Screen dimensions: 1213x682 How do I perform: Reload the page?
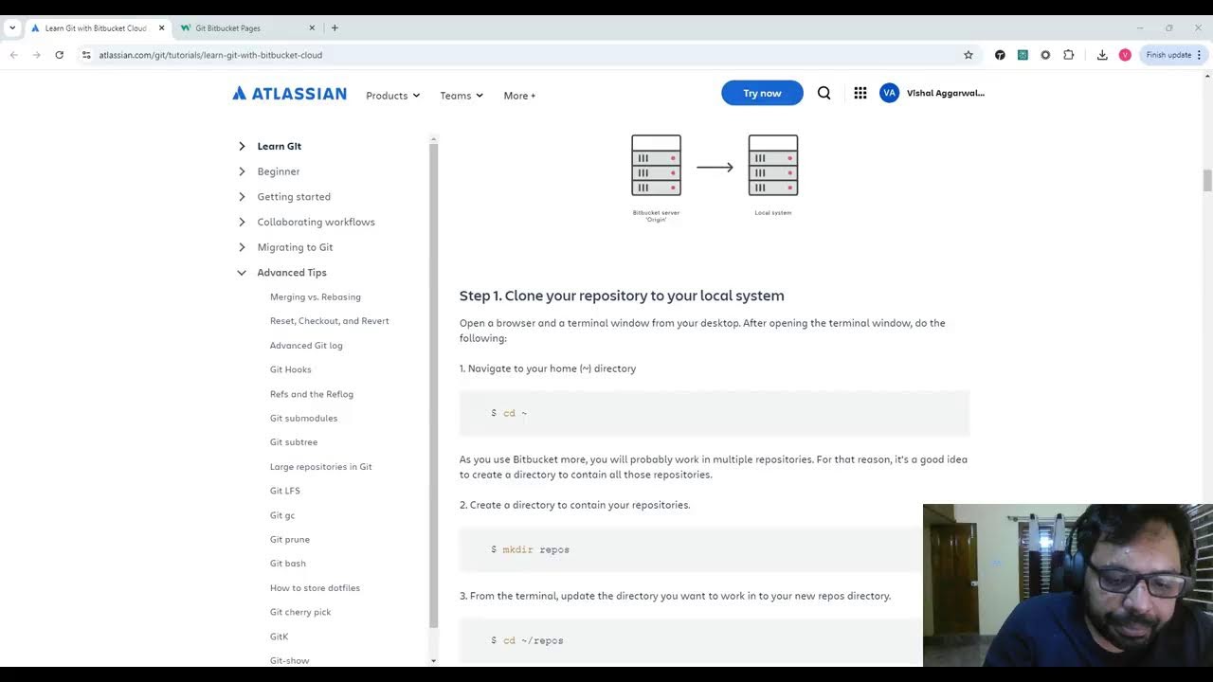coord(59,55)
